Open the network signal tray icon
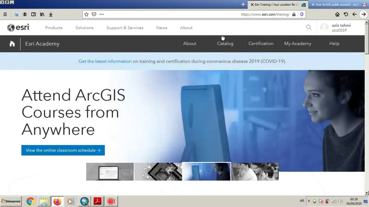 (x=334, y=202)
